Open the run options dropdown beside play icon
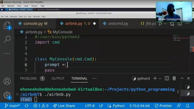Viewport: 194px width, 109px height. (x=165, y=24)
